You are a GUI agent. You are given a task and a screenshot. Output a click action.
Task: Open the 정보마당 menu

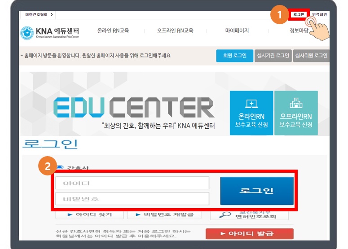(x=299, y=31)
